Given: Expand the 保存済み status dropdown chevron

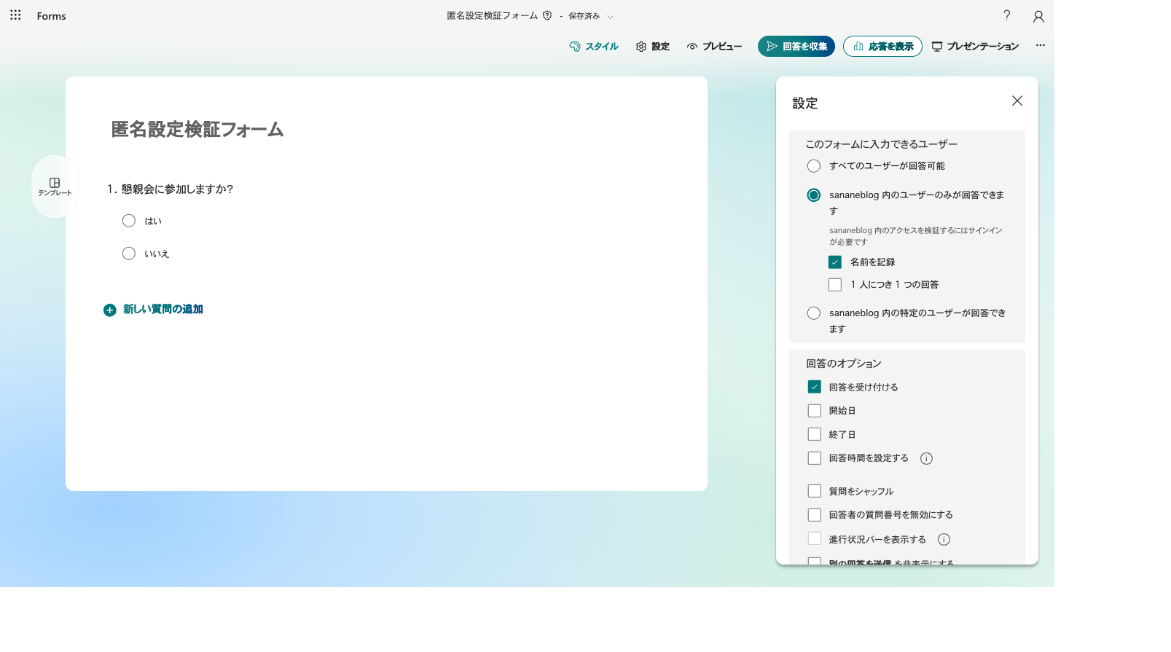Looking at the screenshot, I should coord(611,17).
